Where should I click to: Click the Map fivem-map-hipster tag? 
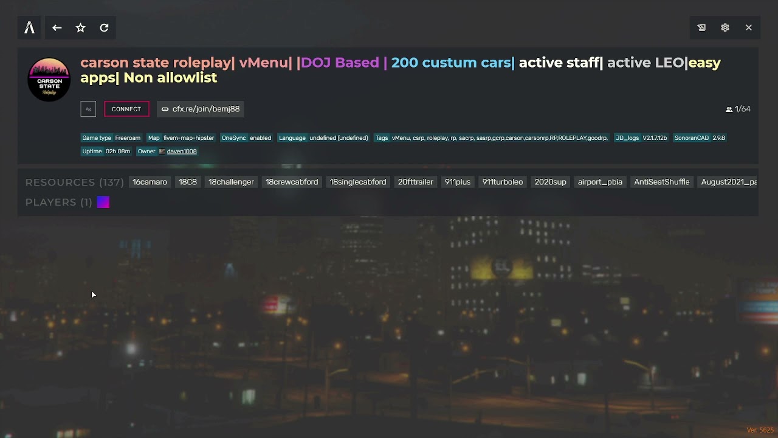click(181, 138)
